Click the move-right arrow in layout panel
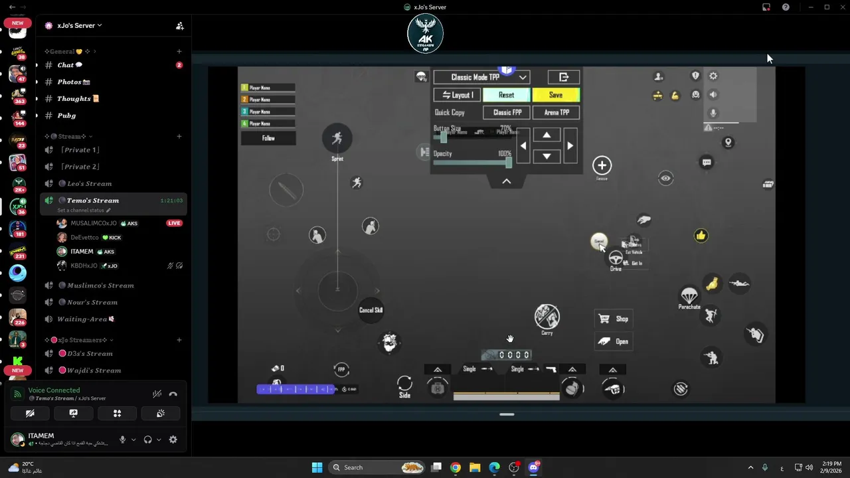 click(570, 146)
